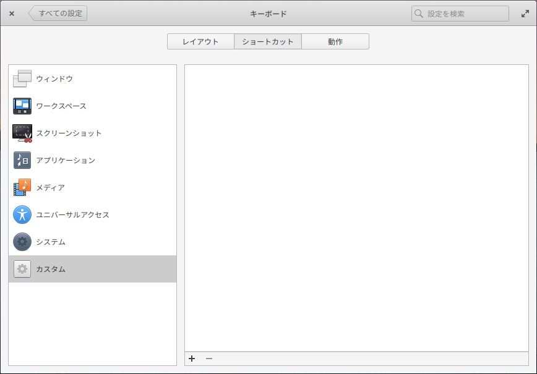Select the カスタム label text

[x=51, y=269]
